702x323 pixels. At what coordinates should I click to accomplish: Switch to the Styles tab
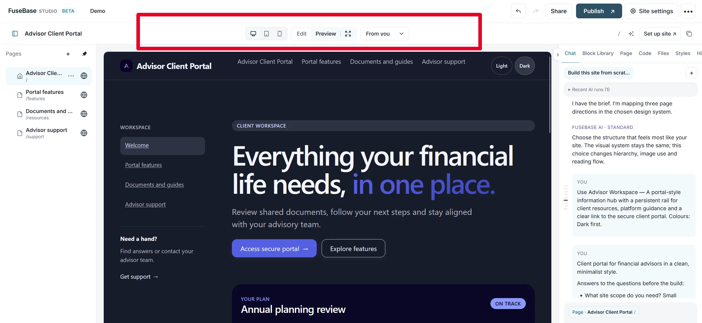point(683,53)
